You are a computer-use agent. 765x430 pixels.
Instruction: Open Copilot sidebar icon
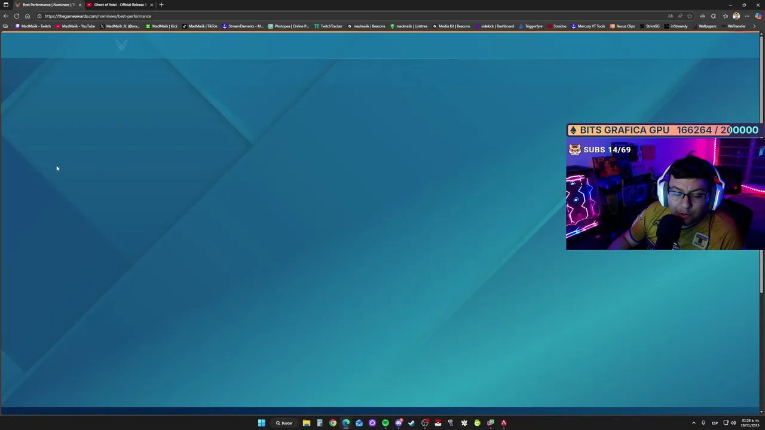point(758,16)
